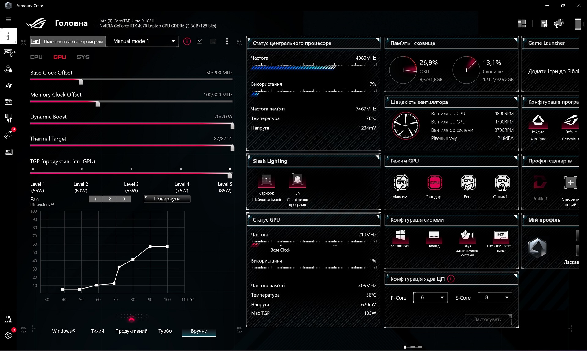This screenshot has width=587, height=351.
Task: Adjust the Base Clock Offset slider handle
Action: click(x=81, y=81)
